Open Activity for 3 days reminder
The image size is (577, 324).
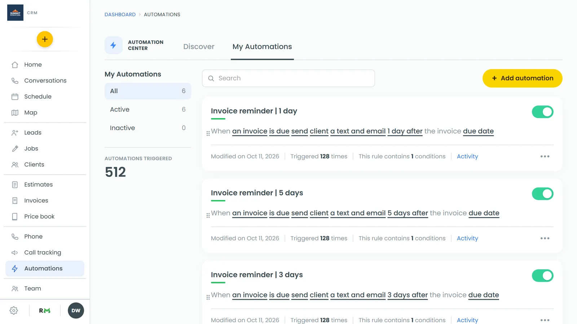click(x=467, y=320)
